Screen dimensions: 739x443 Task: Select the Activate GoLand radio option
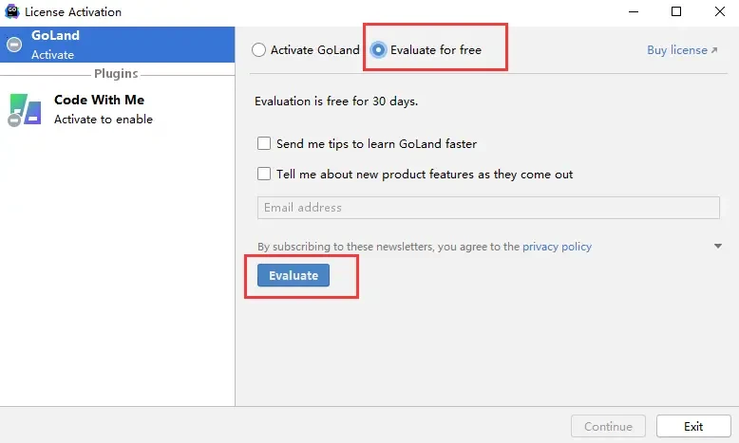pos(259,50)
